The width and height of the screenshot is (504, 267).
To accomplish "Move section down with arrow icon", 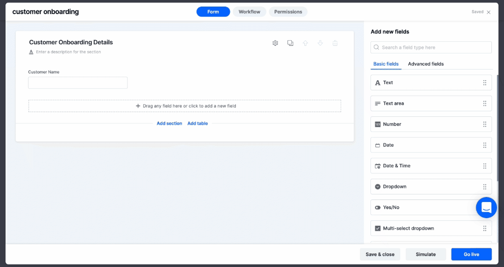I will [x=320, y=43].
